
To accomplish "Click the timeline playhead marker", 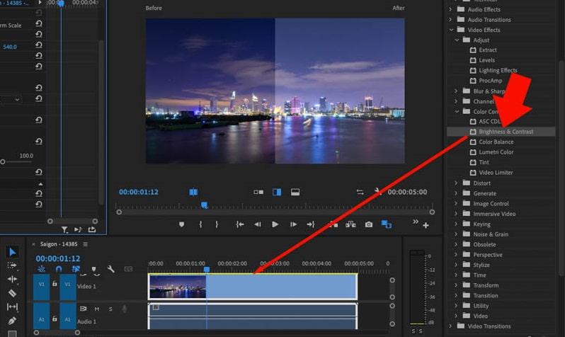I will point(207,269).
